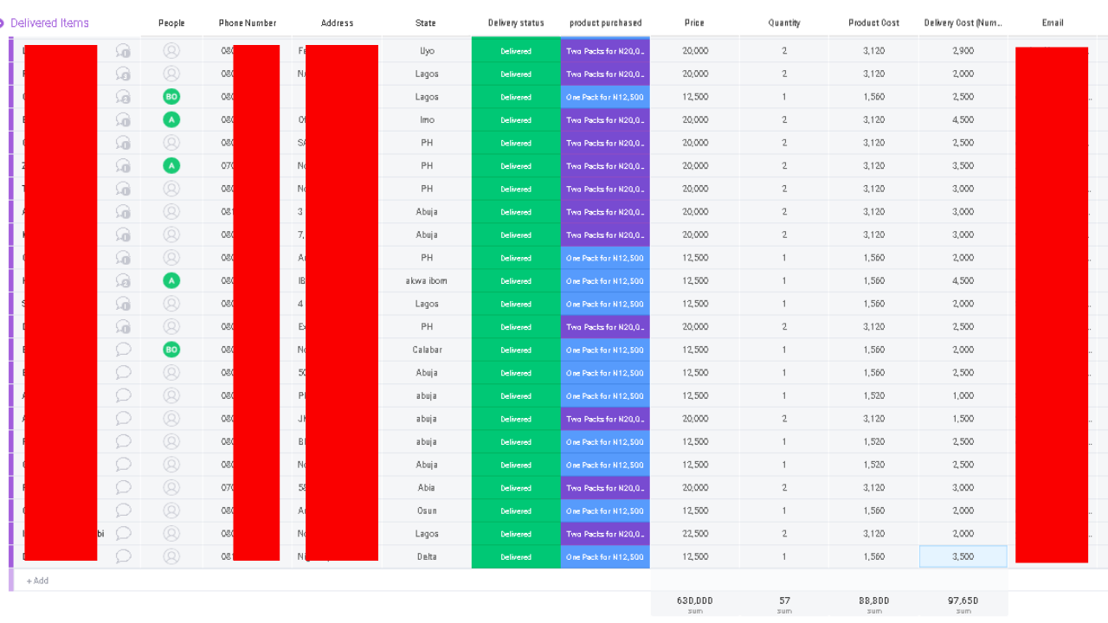Open the conversation icon in the Uyo row
Viewport: 1108px width, 623px height.
[x=123, y=51]
